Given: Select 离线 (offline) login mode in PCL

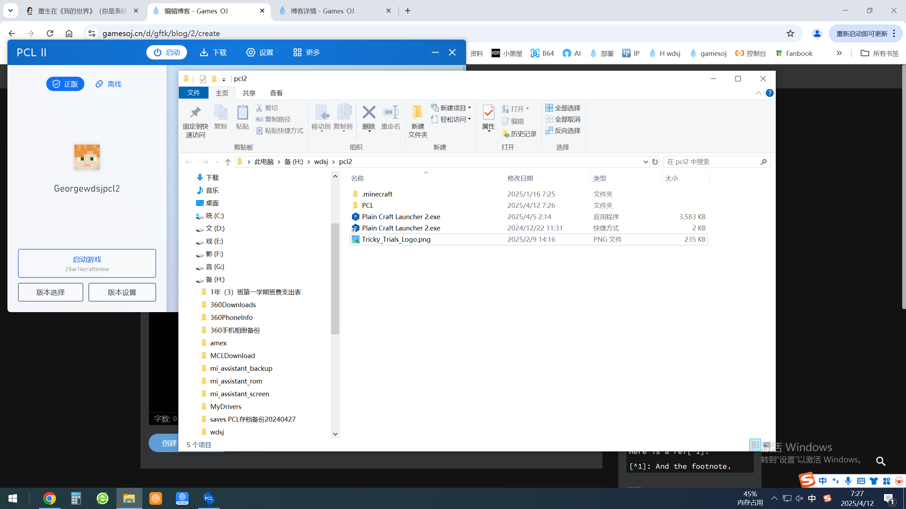Looking at the screenshot, I should 108,84.
